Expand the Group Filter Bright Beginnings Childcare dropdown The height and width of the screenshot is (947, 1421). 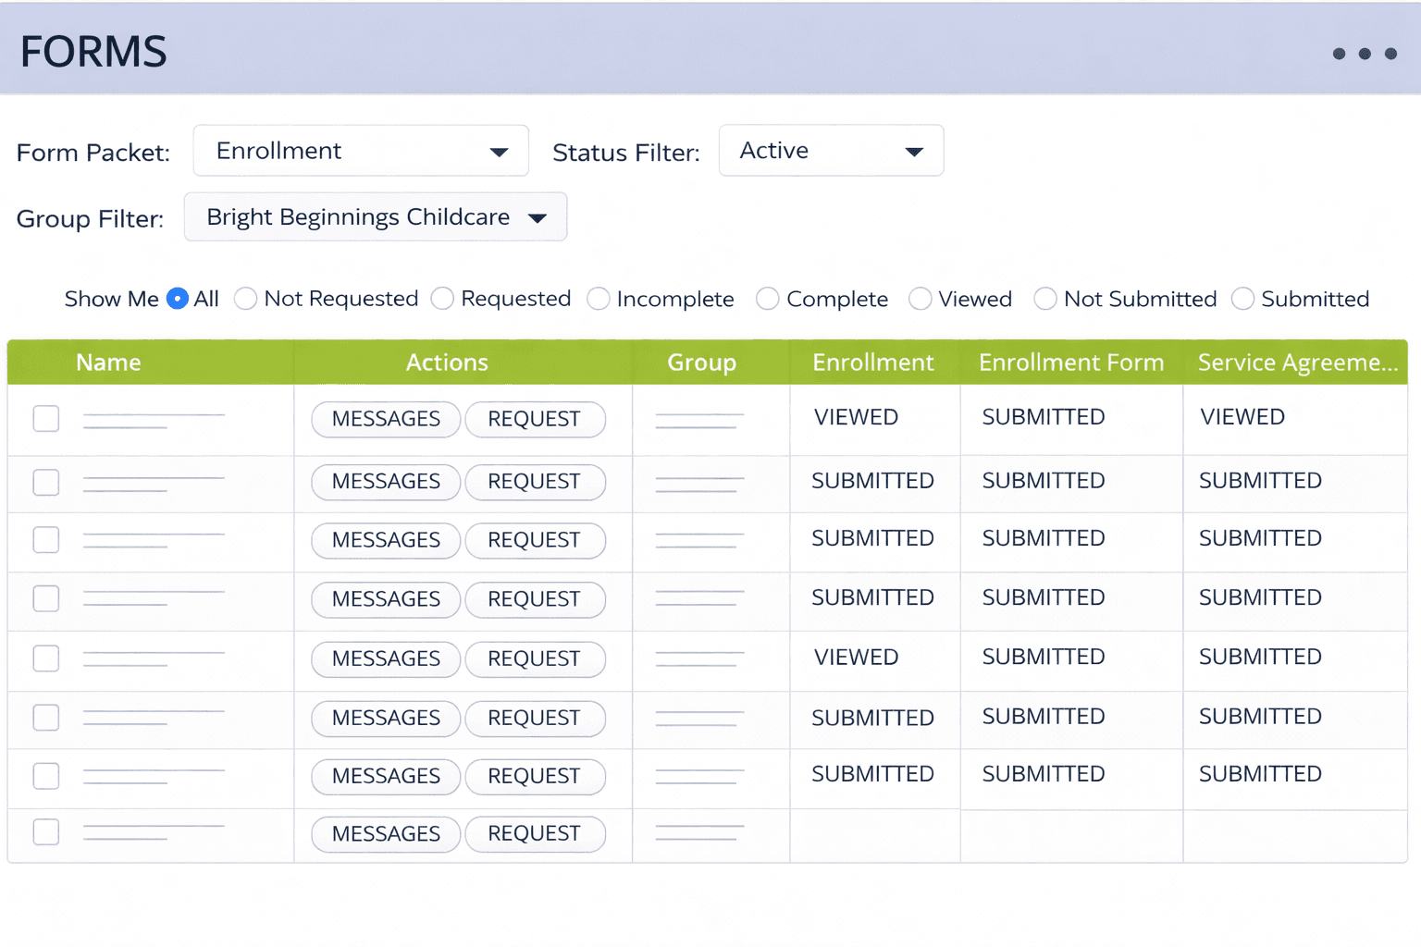(x=376, y=217)
